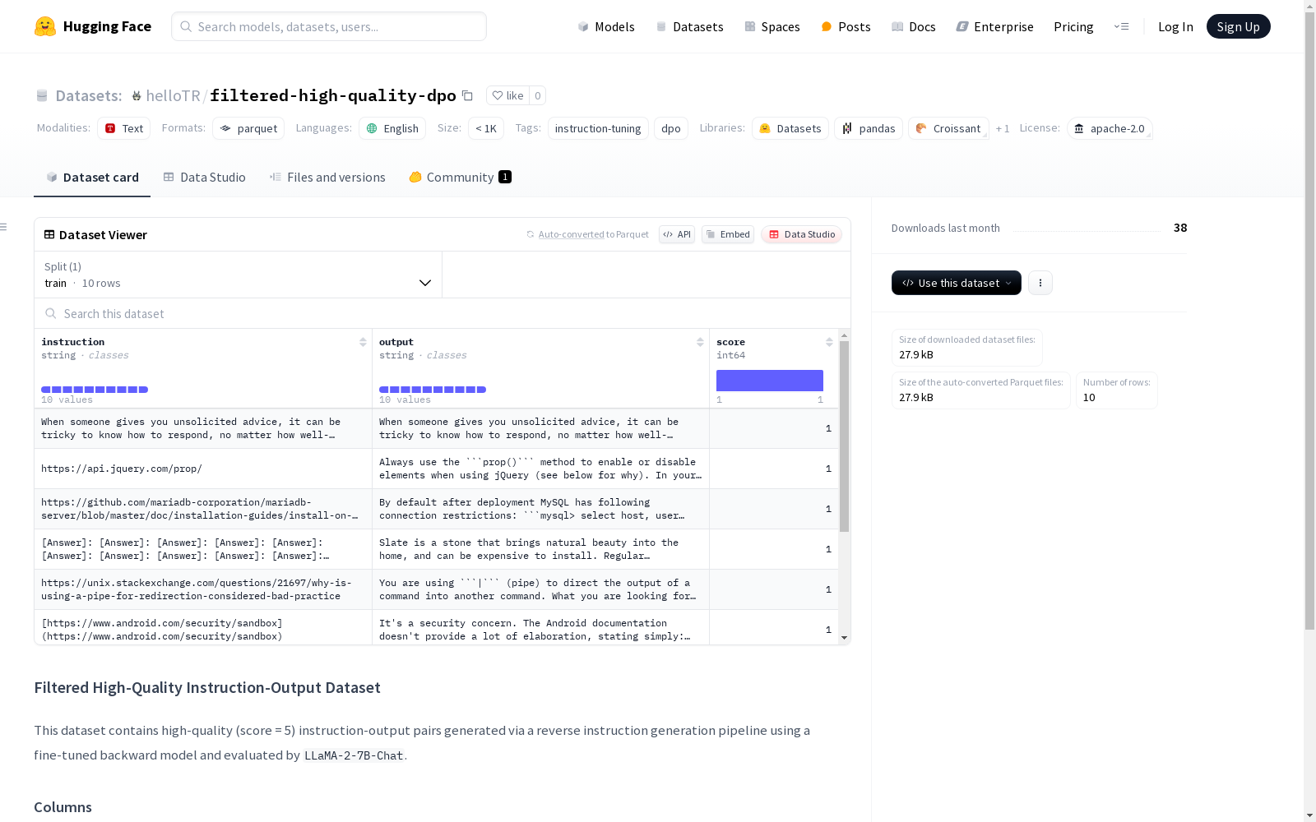Viewport: 1316px width, 822px height.
Task: Open the Files and versions tab
Action: coord(327,178)
